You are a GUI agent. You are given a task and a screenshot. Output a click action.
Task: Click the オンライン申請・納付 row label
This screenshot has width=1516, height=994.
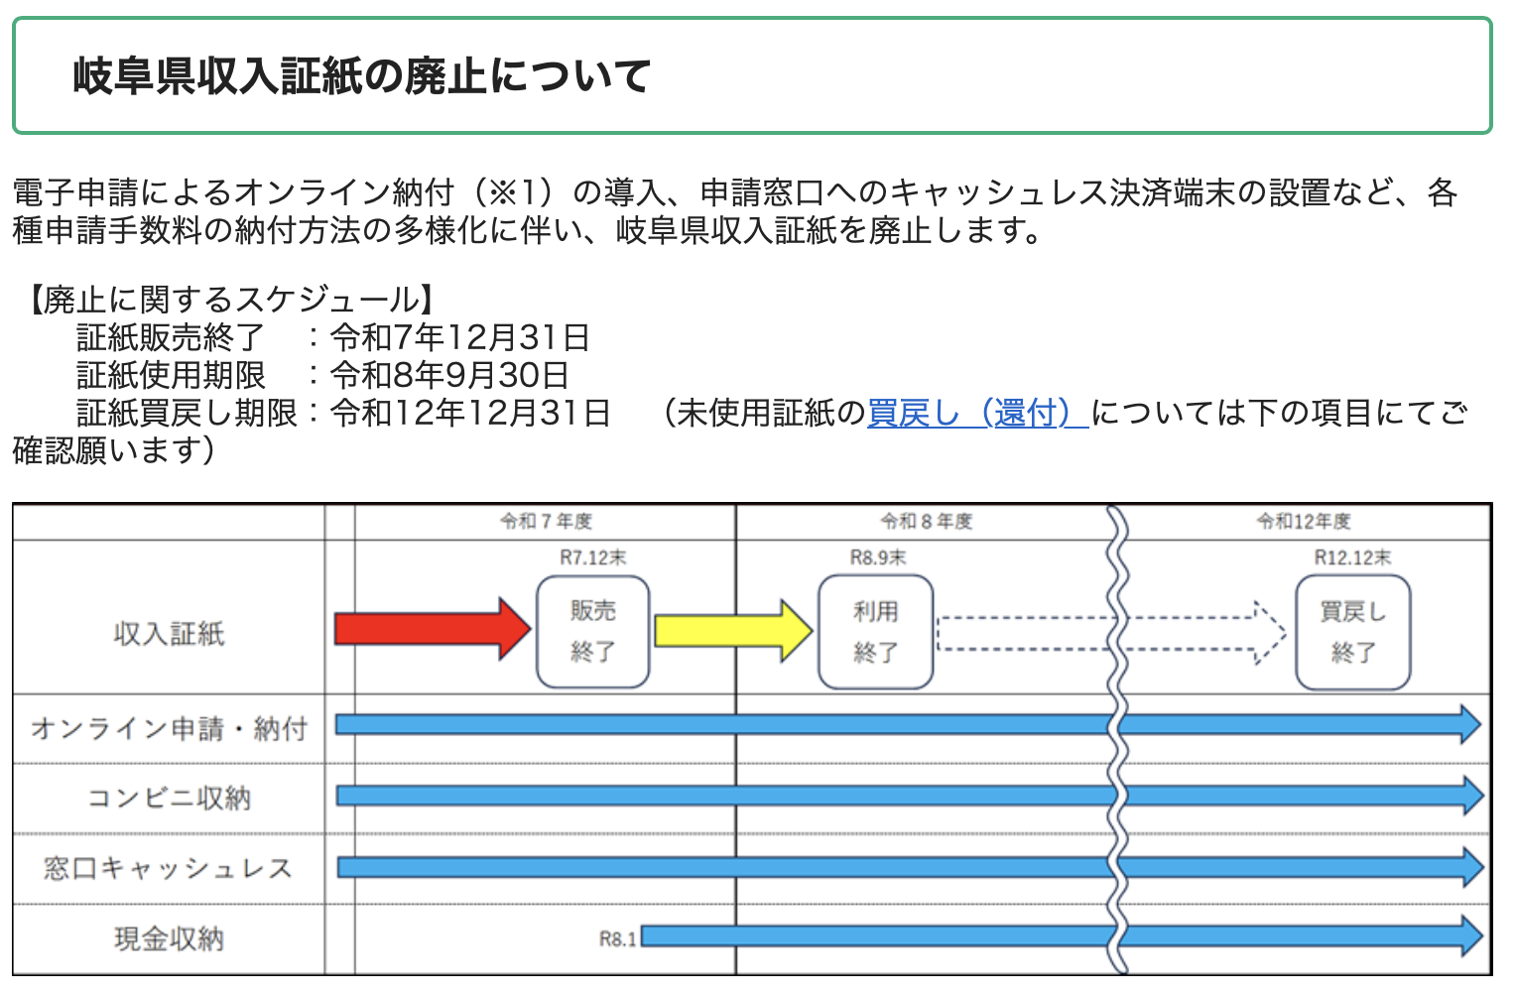pyautogui.click(x=170, y=729)
